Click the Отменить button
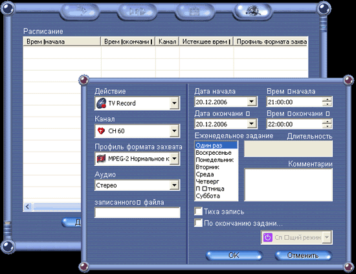The width and height of the screenshot is (356, 274). click(x=303, y=255)
